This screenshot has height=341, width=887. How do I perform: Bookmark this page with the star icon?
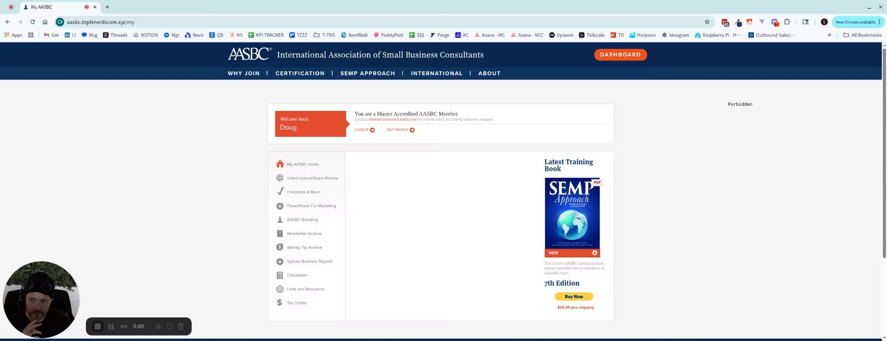pos(707,22)
